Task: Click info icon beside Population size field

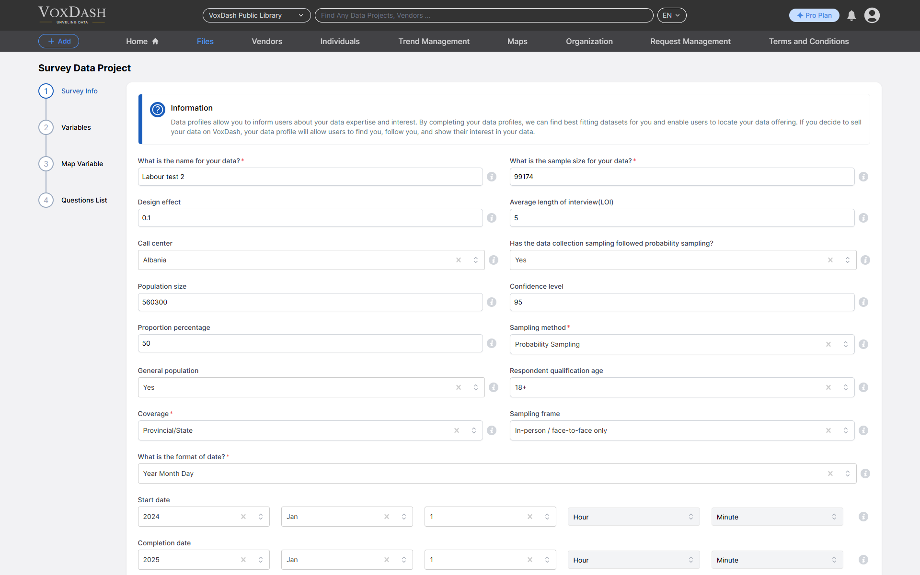Action: [491, 302]
